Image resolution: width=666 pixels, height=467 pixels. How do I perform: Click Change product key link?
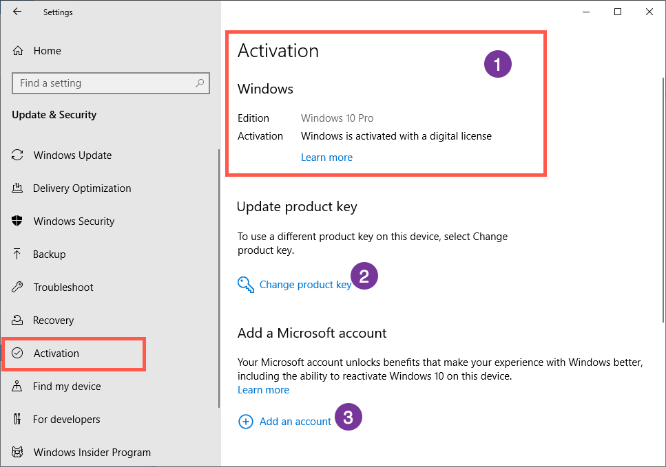coord(305,285)
